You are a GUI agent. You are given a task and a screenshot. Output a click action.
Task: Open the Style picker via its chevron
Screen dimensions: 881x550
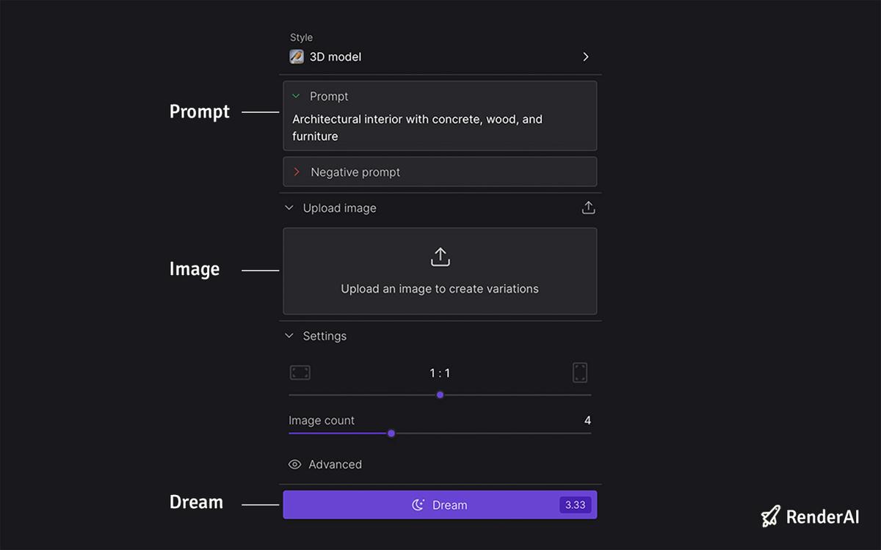[585, 56]
